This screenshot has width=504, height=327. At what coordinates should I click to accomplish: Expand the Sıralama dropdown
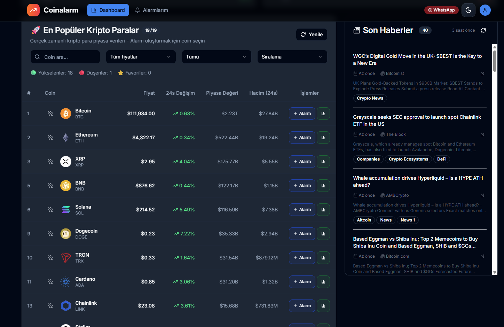[292, 57]
